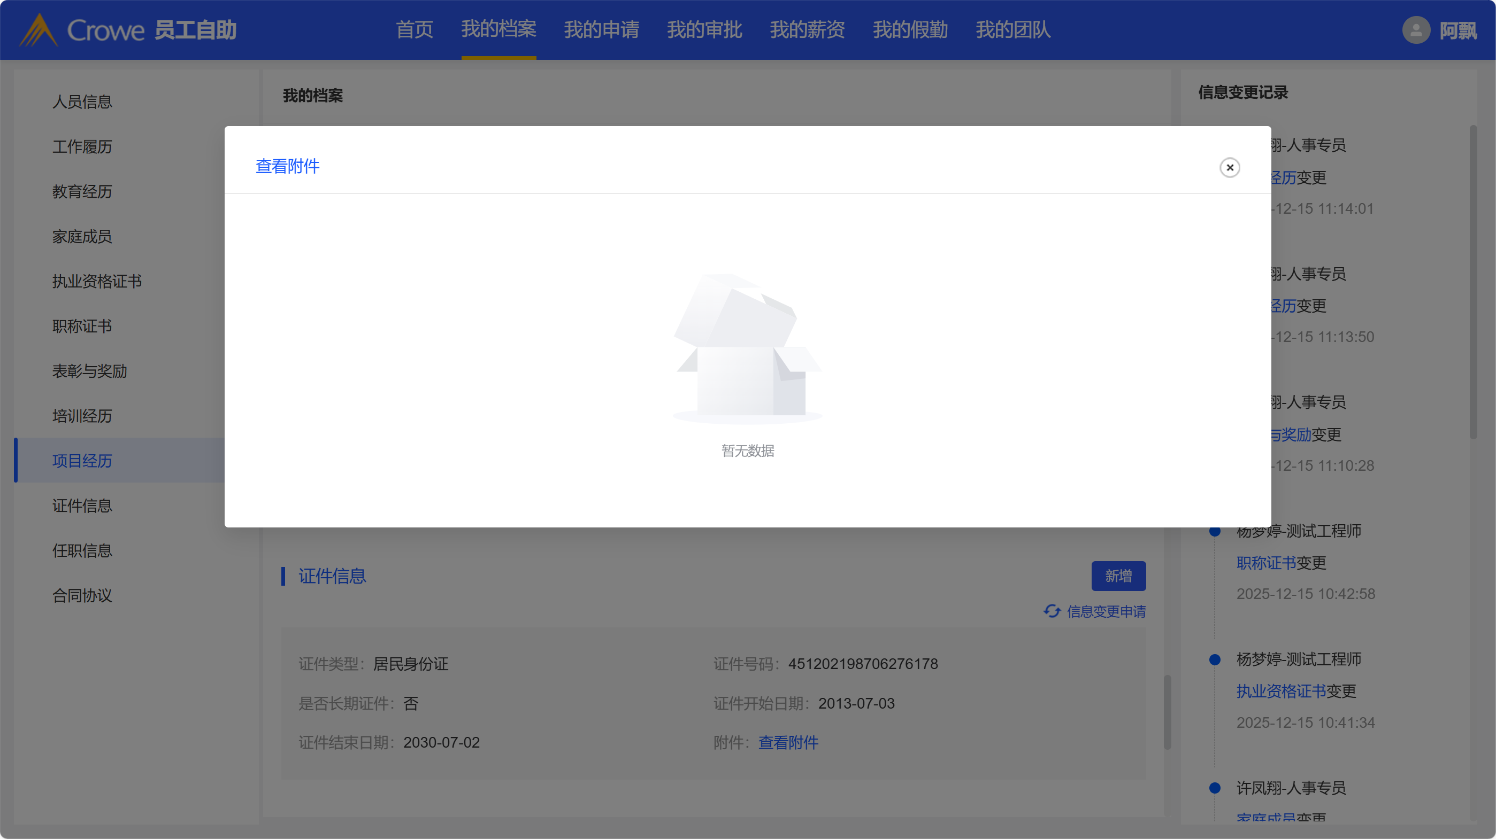
Task: Click the 执业资格证书 change record link
Action: [x=1280, y=691]
